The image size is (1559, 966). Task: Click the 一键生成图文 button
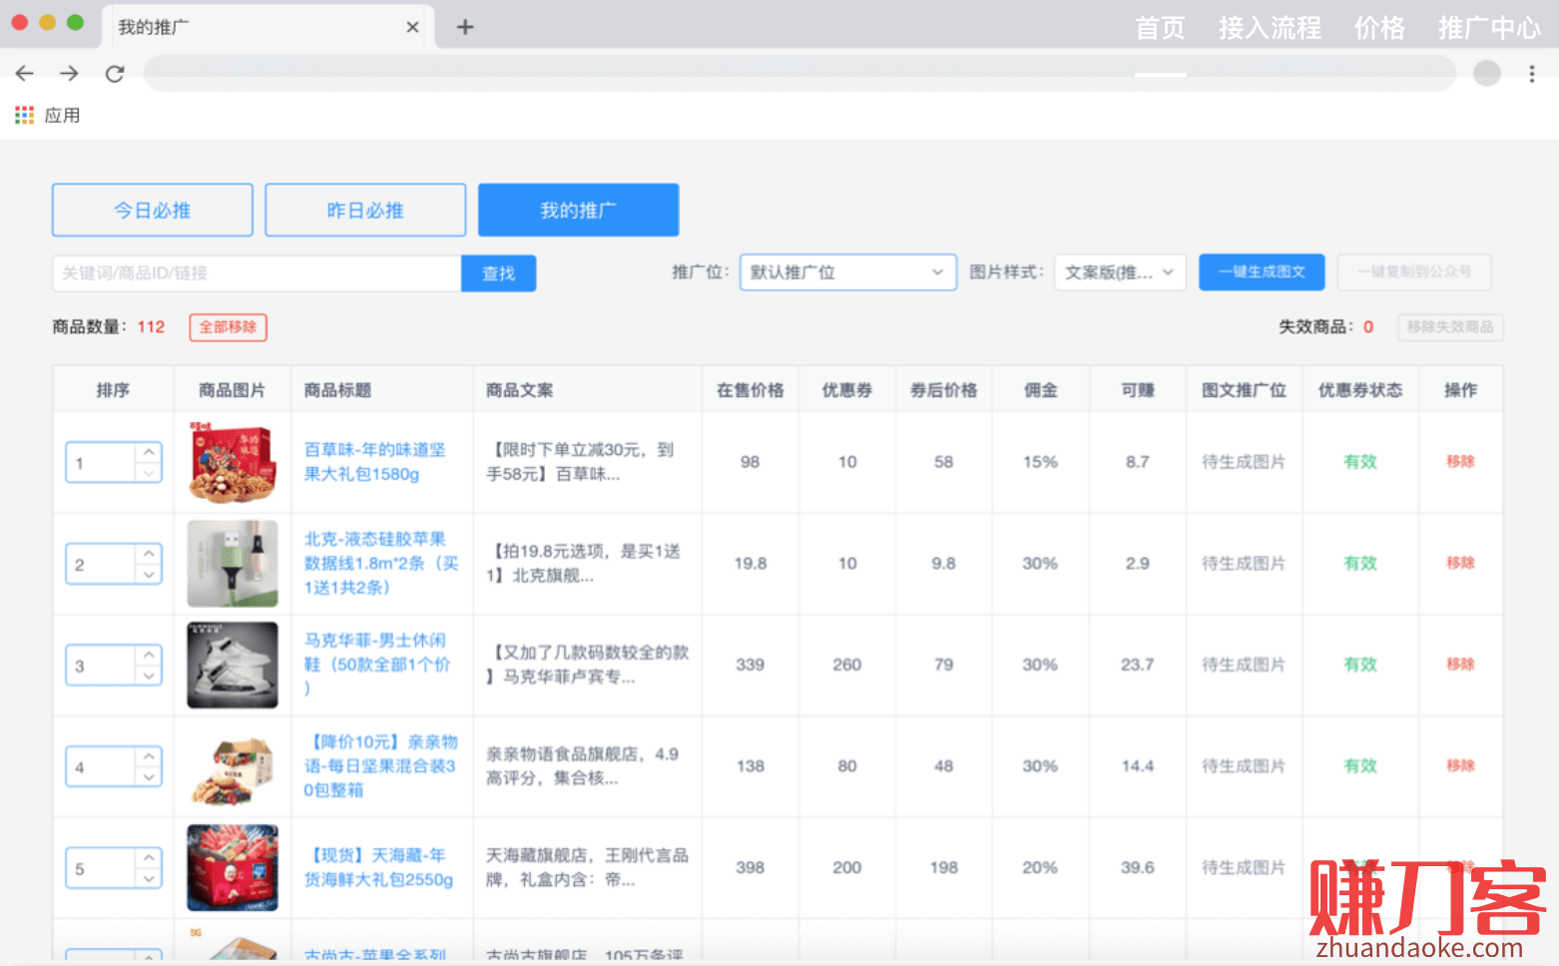1261,272
